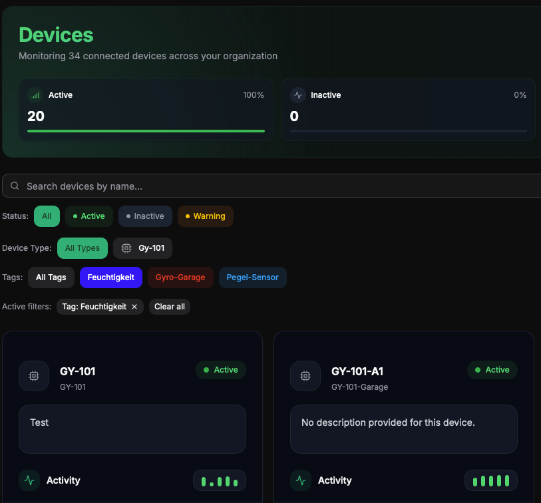Filter devices by Active status
This screenshot has height=503, width=541.
click(89, 216)
